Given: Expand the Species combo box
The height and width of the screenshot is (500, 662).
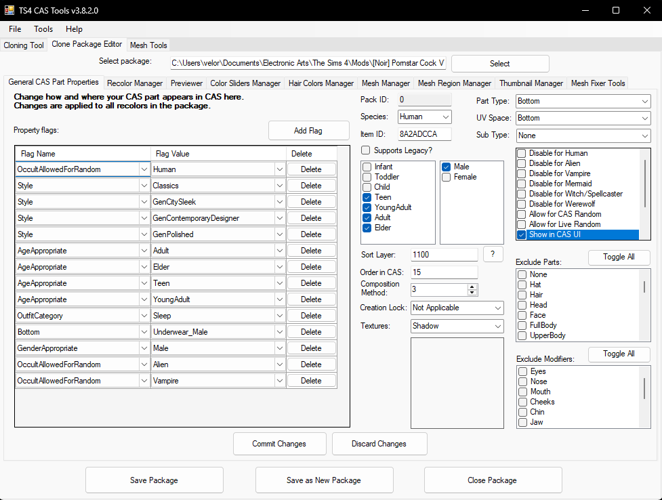Looking at the screenshot, I should [x=424, y=117].
